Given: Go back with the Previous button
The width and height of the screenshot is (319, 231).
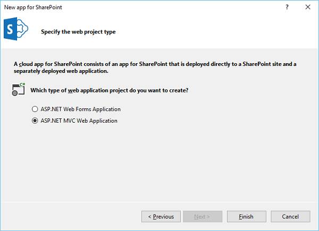Looking at the screenshot, I should click(161, 217).
